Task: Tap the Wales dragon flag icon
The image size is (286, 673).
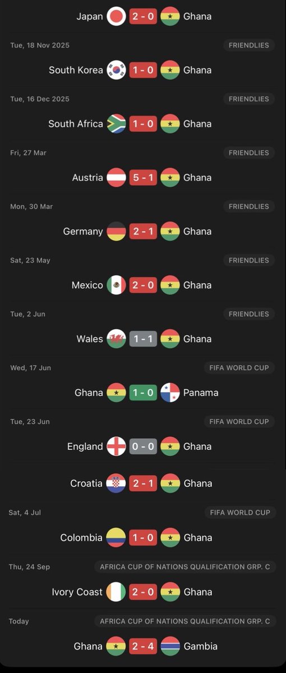Action: pyautogui.click(x=116, y=339)
